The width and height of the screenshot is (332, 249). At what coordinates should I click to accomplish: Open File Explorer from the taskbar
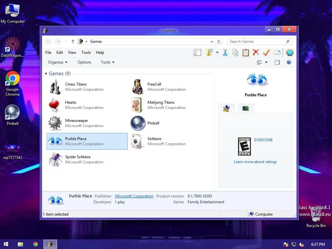pyautogui.click(x=20, y=244)
